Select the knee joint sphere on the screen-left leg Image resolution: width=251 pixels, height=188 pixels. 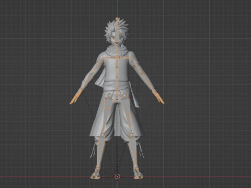click(x=102, y=135)
